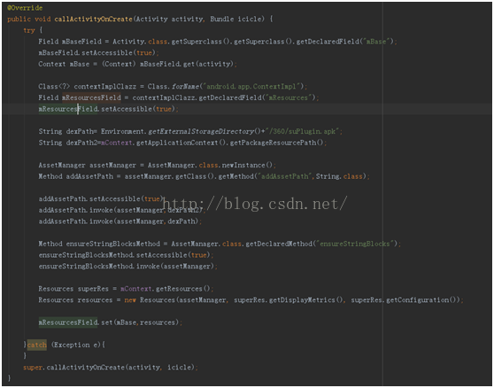Click the highlighted mResourcesField declaration

[91, 97]
